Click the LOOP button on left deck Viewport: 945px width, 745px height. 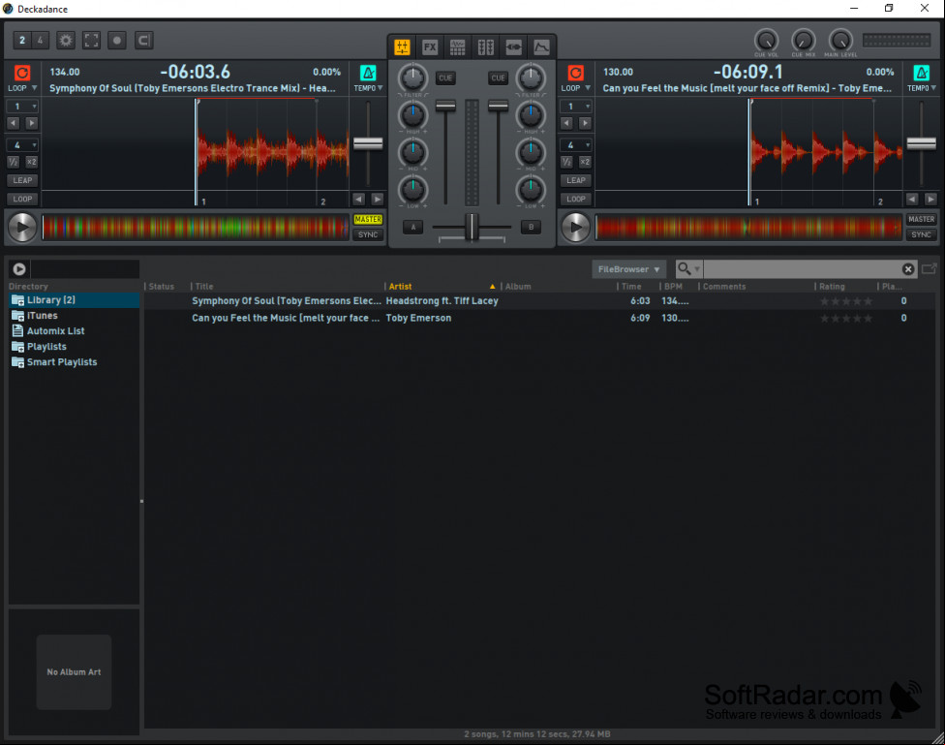[x=22, y=199]
